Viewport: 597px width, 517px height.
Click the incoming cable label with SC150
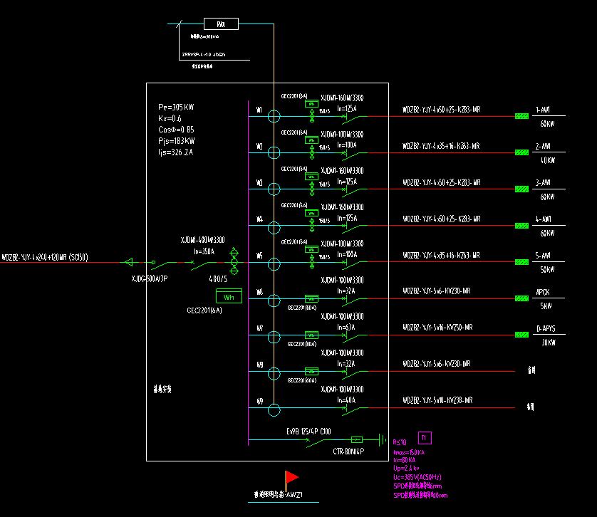pos(45,257)
